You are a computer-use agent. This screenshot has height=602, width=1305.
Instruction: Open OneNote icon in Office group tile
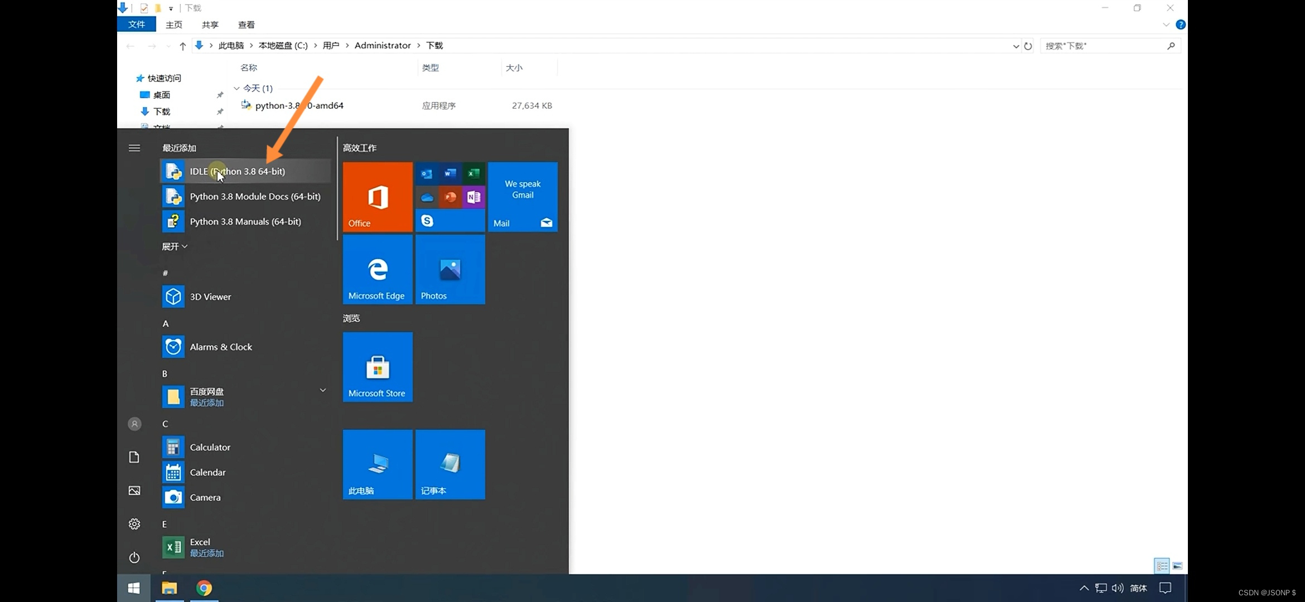click(473, 197)
